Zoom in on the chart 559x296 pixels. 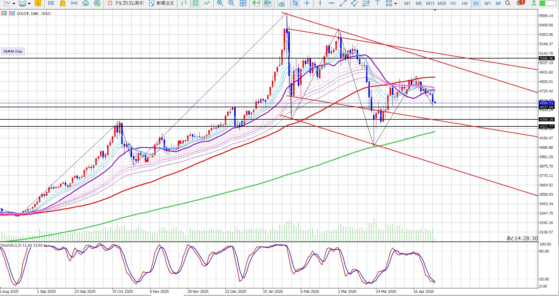click(x=220, y=3)
